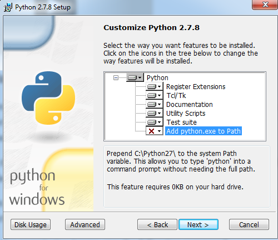The width and height of the screenshot is (278, 240).
Task: Open the dropdown arrow beside Python root
Action: pos(140,77)
